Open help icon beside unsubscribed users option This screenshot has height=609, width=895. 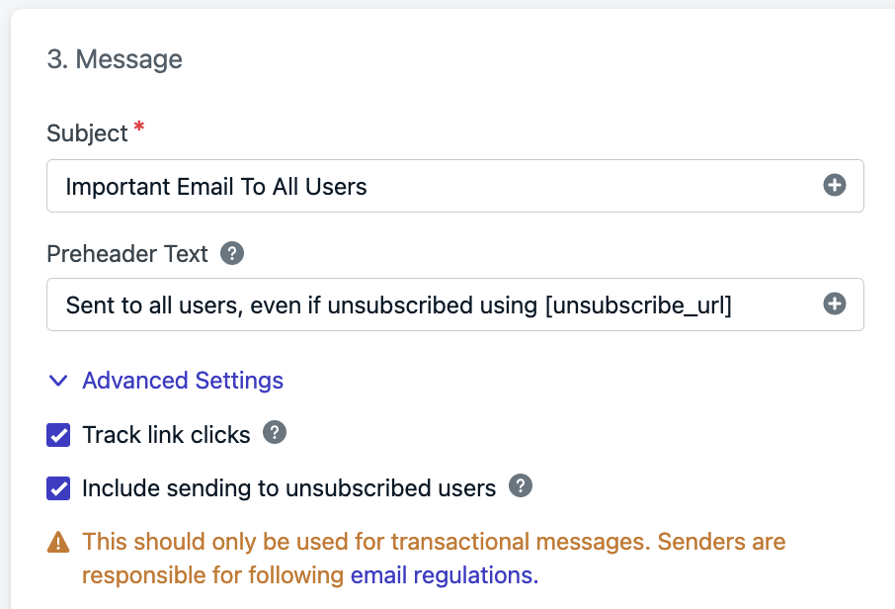pyautogui.click(x=521, y=485)
